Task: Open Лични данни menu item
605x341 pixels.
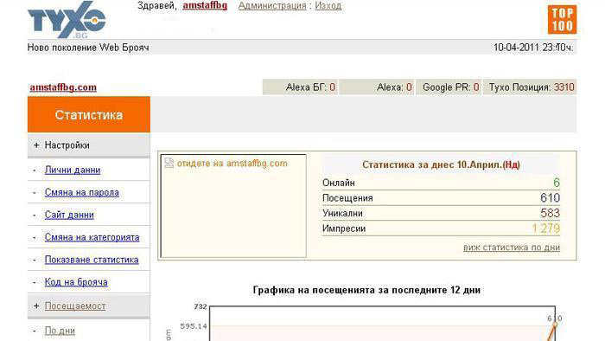Action: 73,170
